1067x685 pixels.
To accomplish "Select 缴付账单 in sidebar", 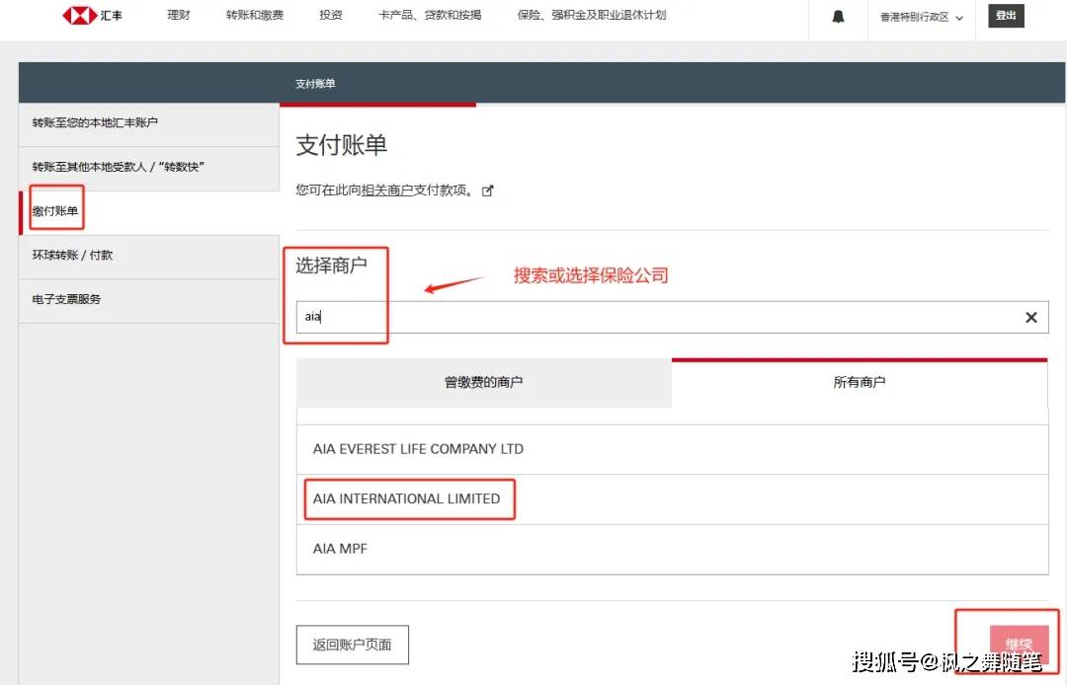I will point(149,212).
